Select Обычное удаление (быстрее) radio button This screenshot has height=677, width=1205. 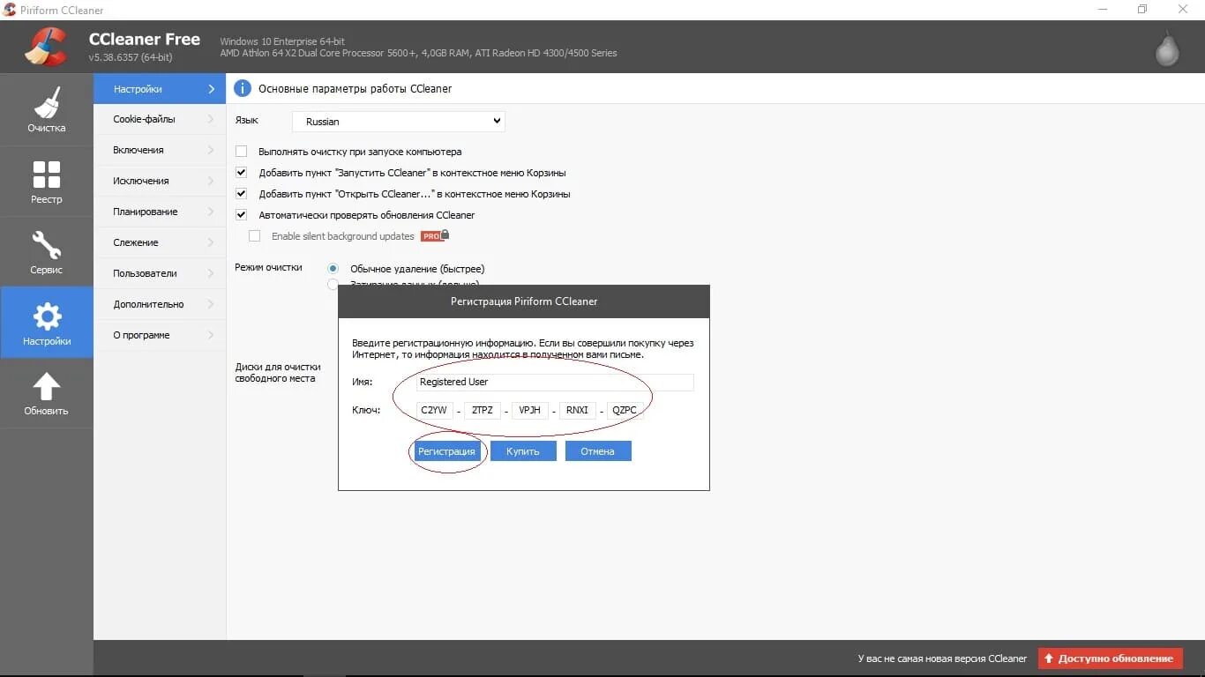(x=333, y=269)
